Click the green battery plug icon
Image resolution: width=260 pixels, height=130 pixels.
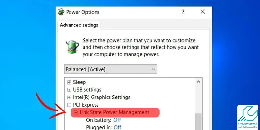click(72, 46)
